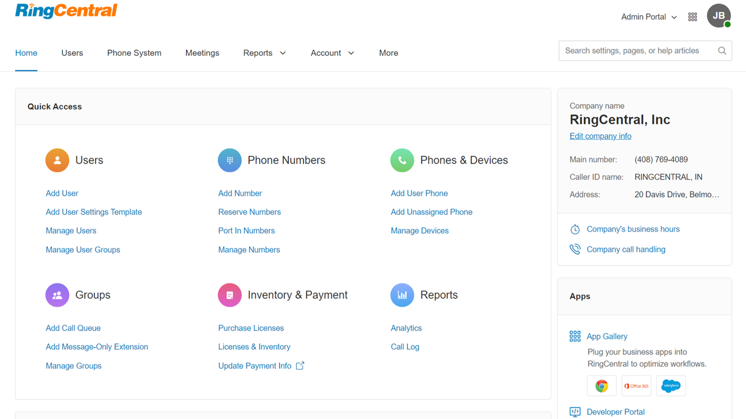Image resolution: width=746 pixels, height=419 pixels.
Task: Click the address text 20 Davis Drive
Action: (677, 194)
